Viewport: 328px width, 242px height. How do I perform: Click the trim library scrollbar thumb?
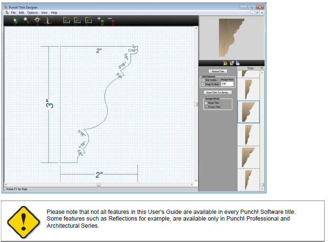[262, 185]
